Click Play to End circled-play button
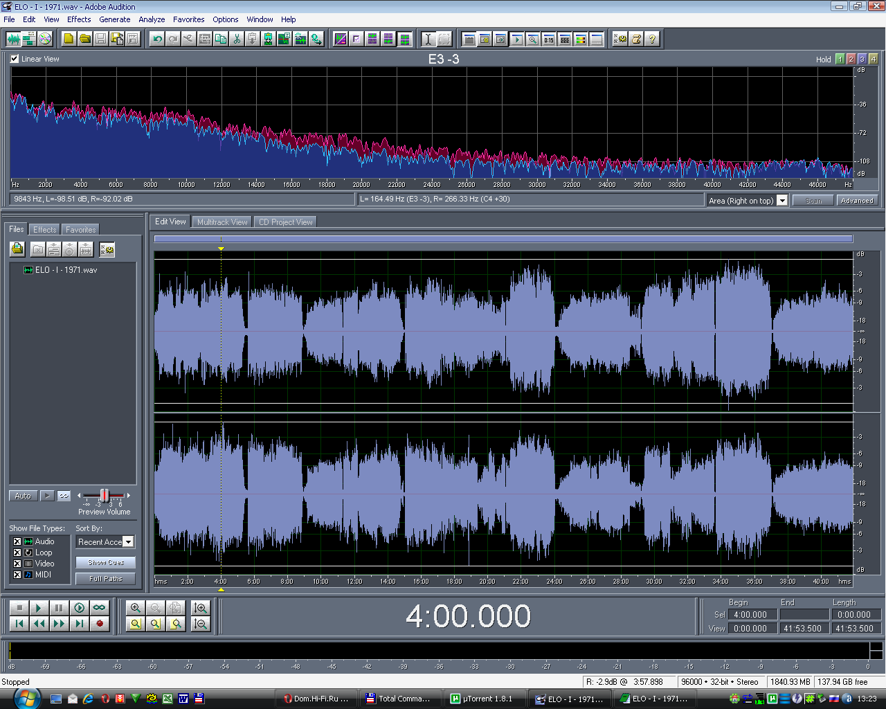 79,608
